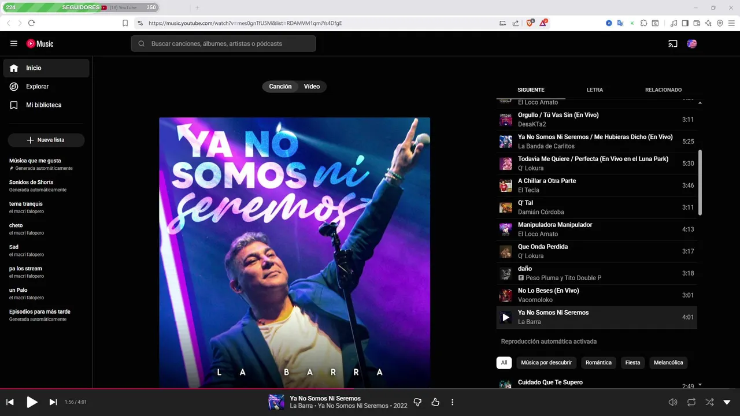Click the song progress bar
Image resolution: width=740 pixels, height=416 pixels.
click(370, 389)
